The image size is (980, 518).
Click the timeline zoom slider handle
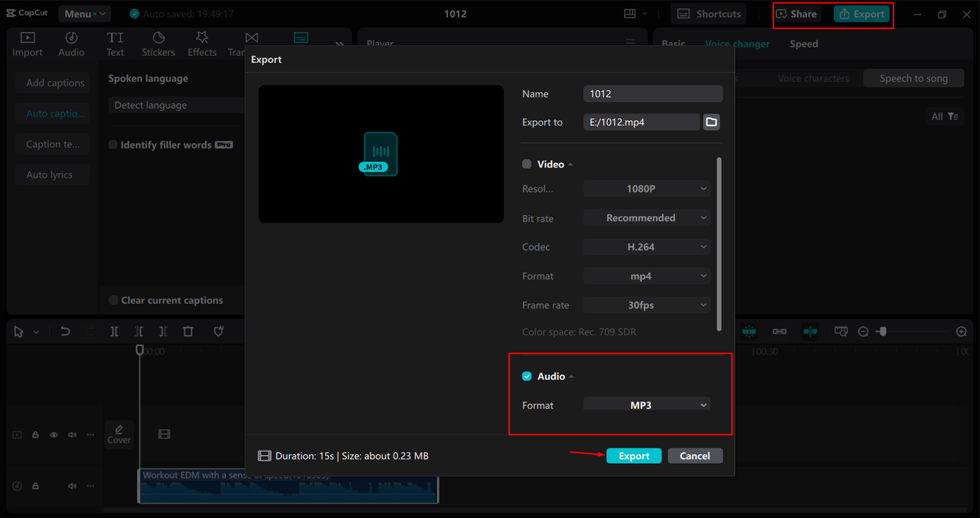[x=883, y=331]
